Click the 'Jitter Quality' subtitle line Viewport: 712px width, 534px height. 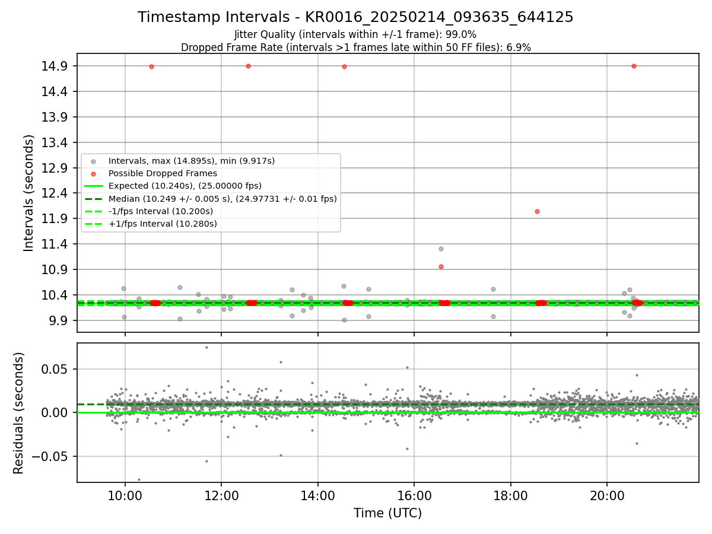coord(355,34)
